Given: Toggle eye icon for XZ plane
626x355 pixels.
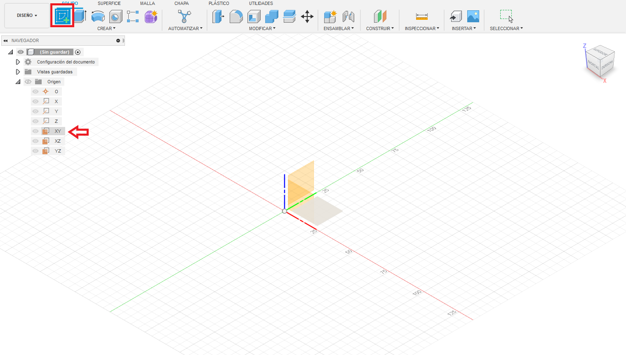Looking at the screenshot, I should click(x=35, y=141).
